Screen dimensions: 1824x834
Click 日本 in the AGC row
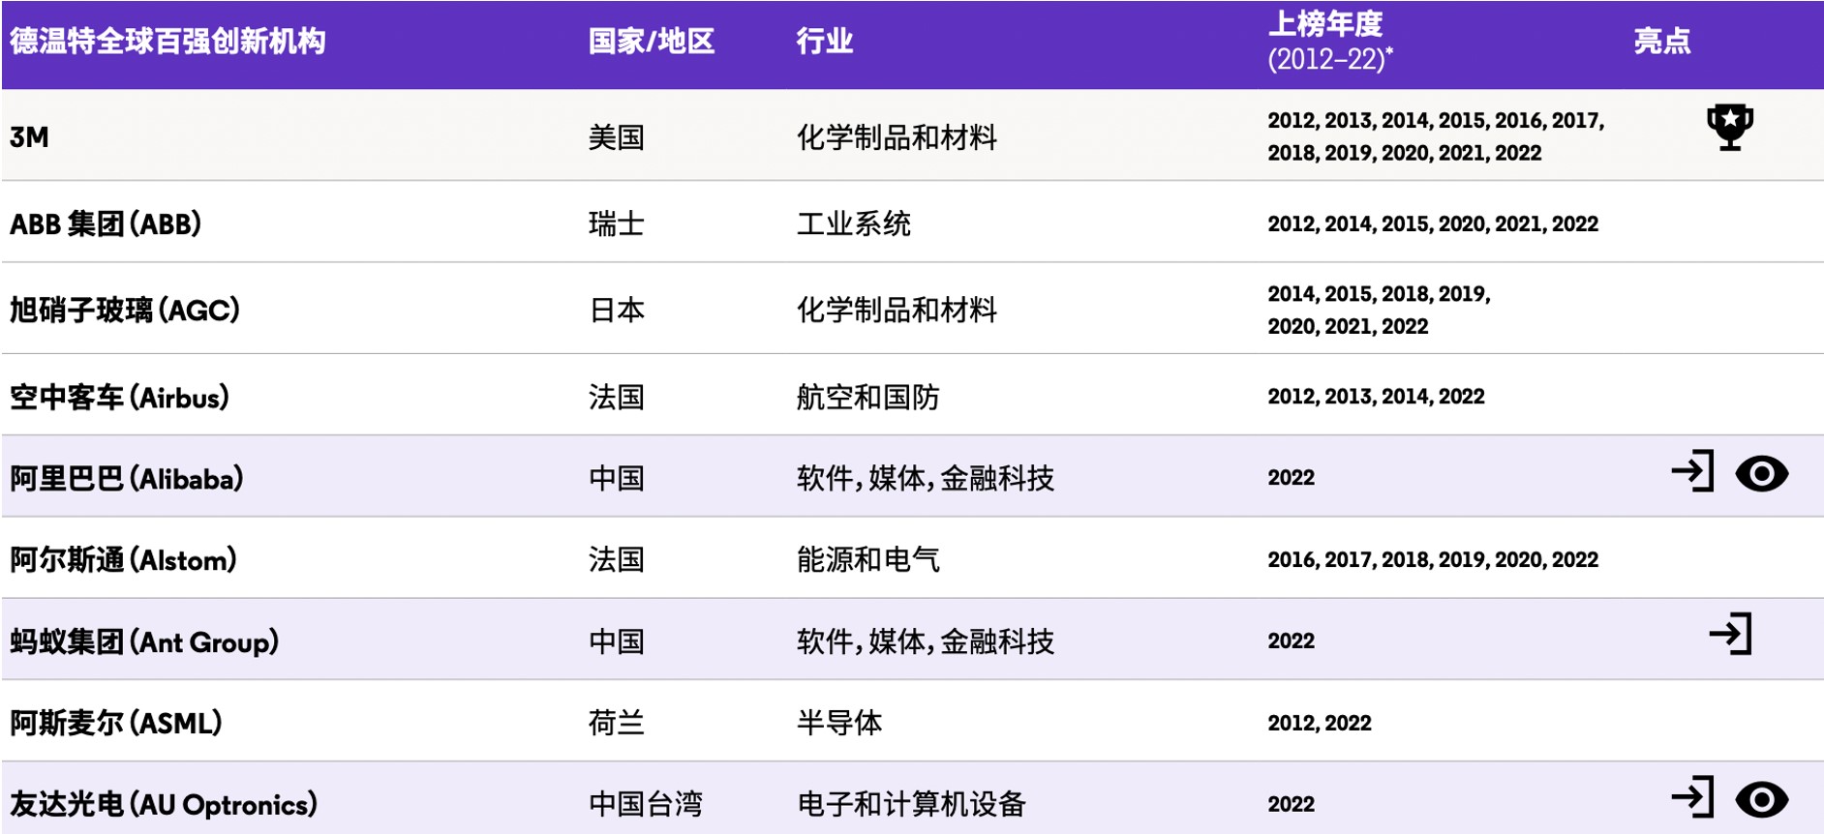click(617, 311)
